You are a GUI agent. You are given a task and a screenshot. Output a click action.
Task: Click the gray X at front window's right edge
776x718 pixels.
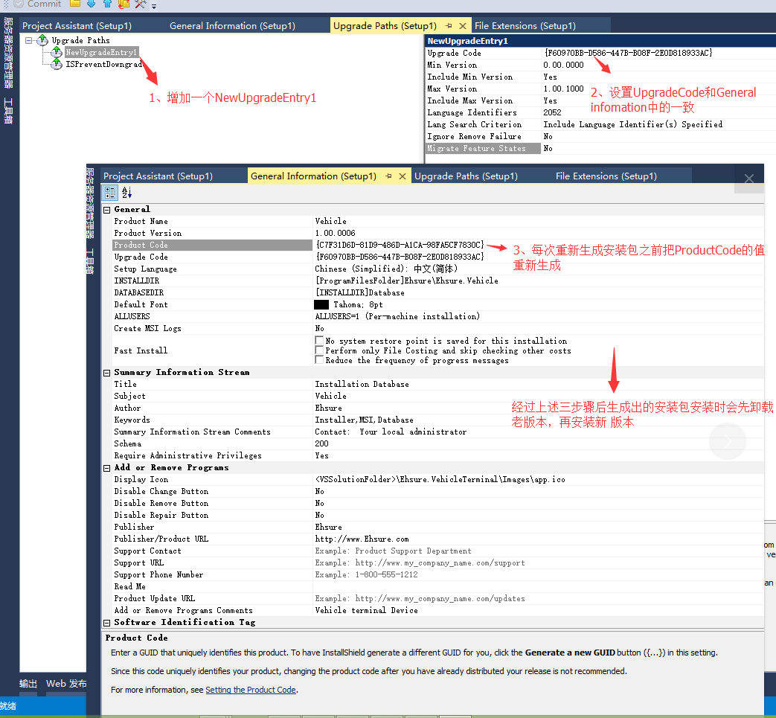pos(749,179)
